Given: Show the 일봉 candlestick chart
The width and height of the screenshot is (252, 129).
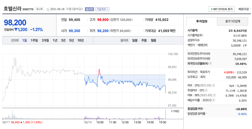Looking at the screenshot, I should (135, 40).
